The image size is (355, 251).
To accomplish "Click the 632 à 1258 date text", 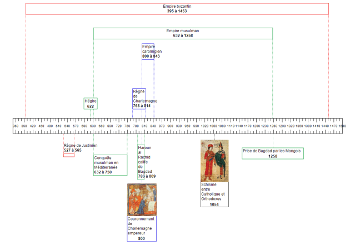I will point(183,36).
